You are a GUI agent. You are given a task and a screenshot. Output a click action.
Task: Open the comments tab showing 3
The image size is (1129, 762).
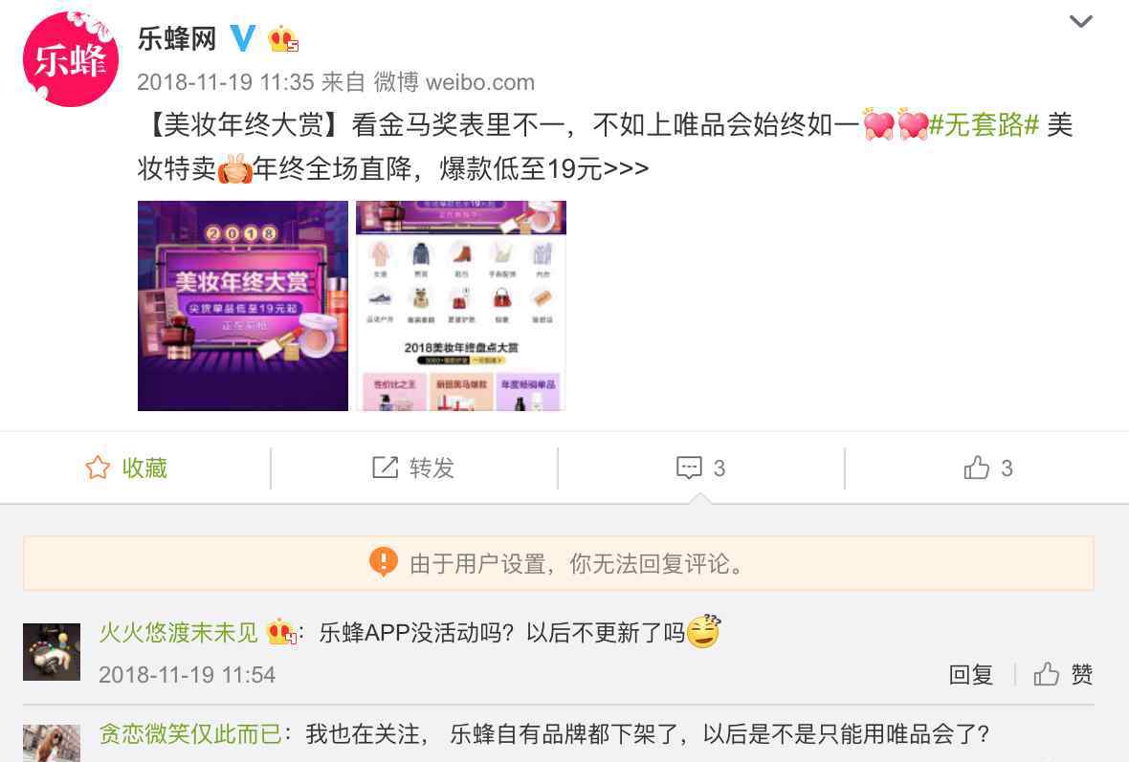700,468
